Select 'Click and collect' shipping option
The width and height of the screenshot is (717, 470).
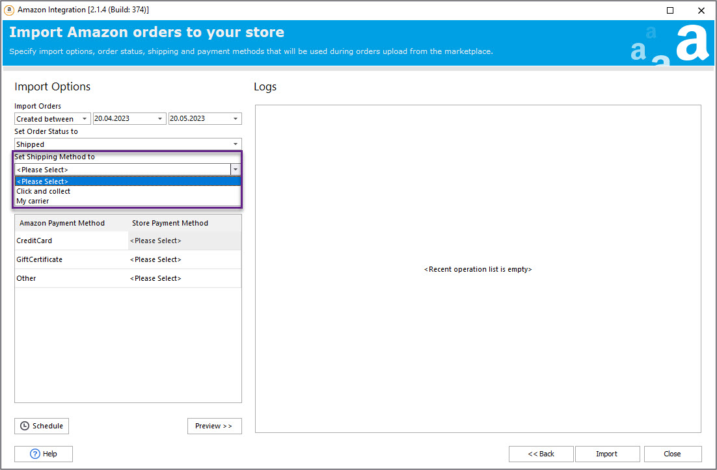click(x=44, y=191)
